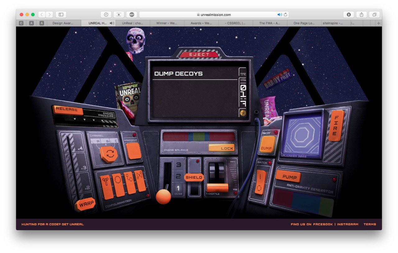
Task: Click the decoy DUMP button
Action: [267, 145]
